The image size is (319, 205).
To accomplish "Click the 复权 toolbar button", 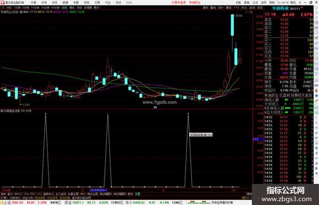I will point(206,7).
